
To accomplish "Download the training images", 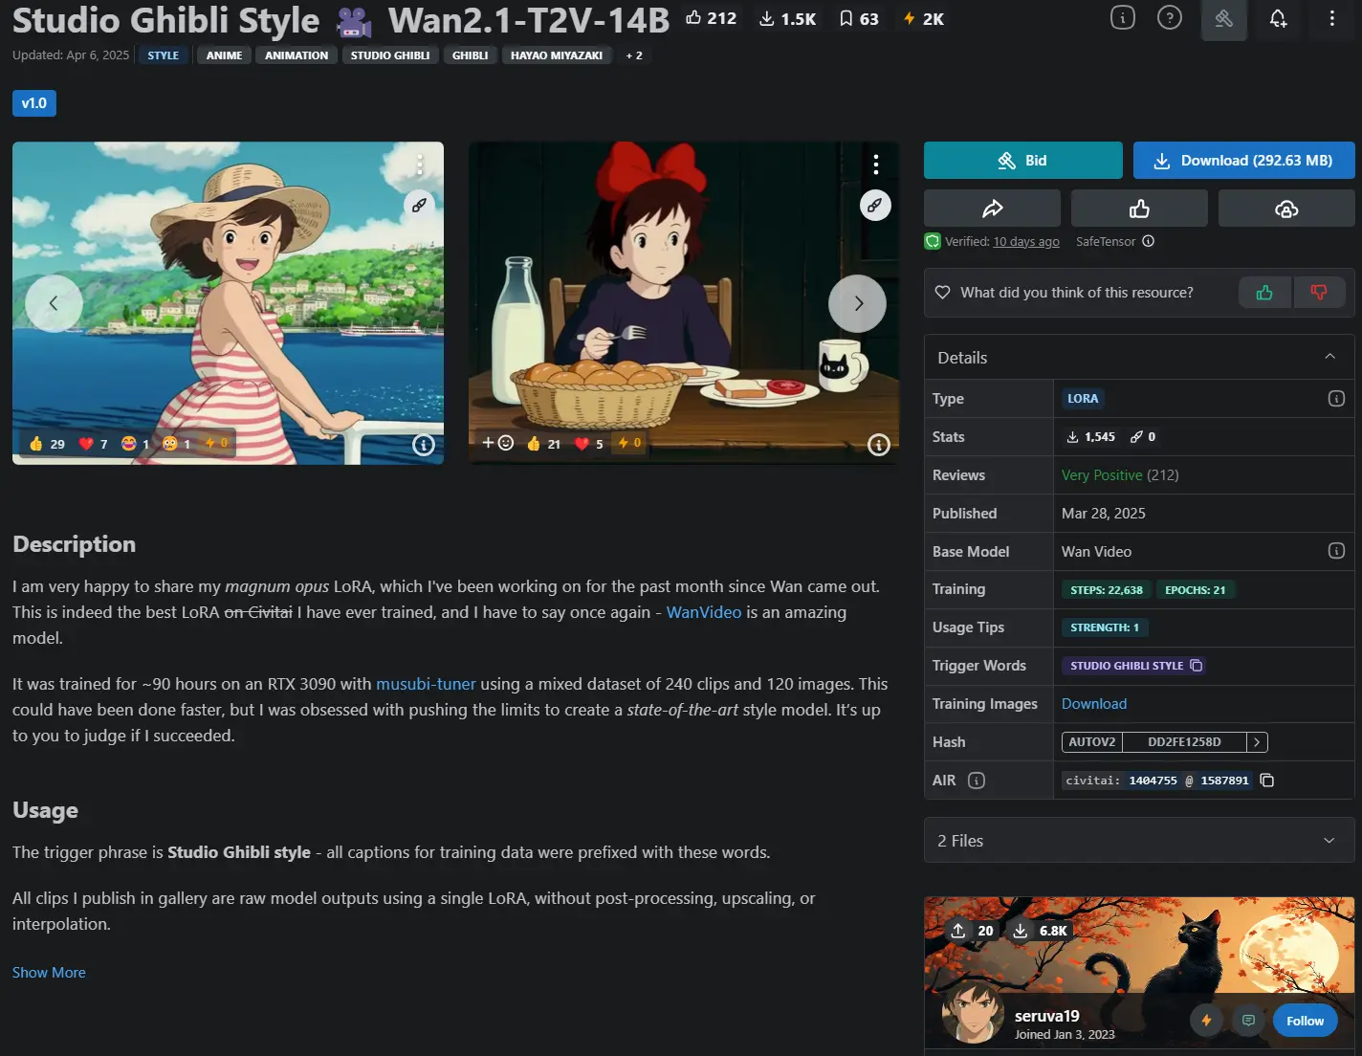I will 1094,704.
